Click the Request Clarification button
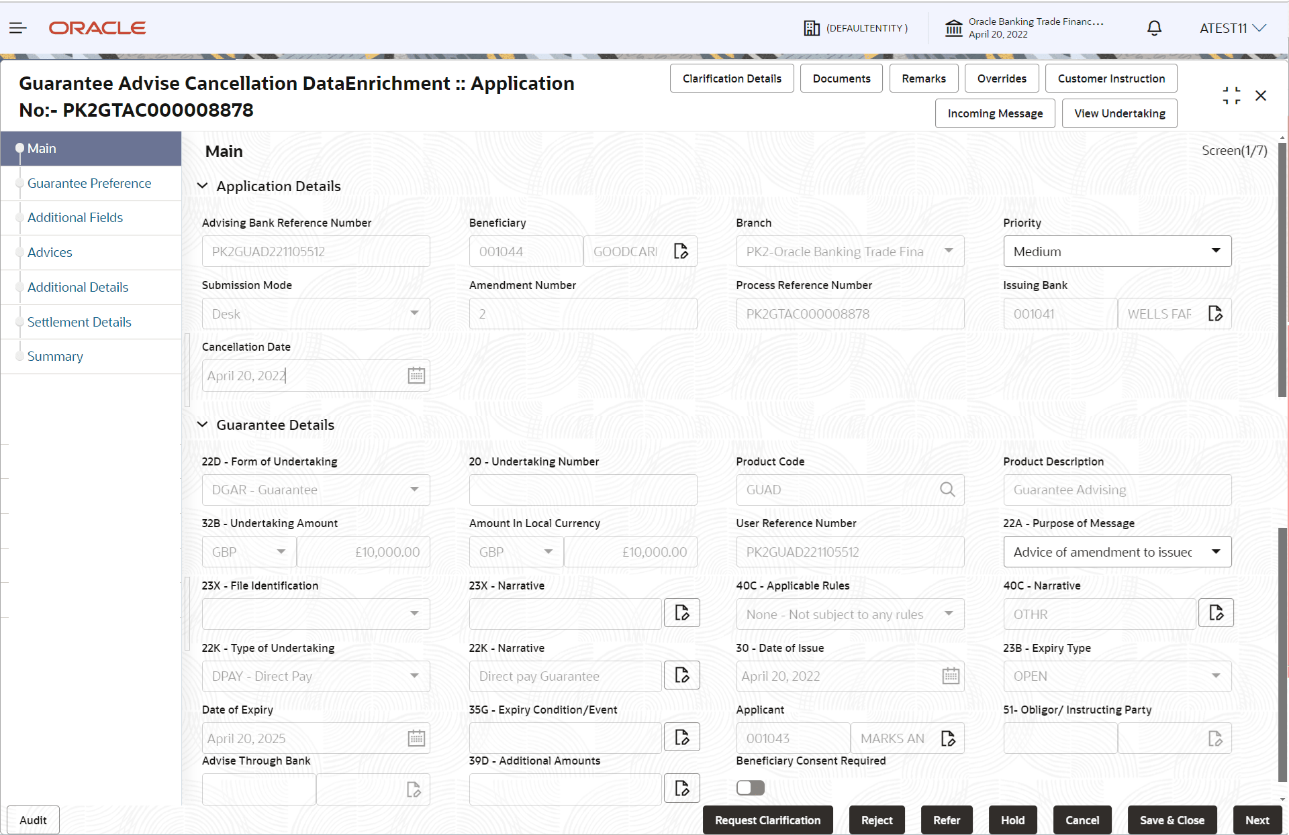Screen dimensions: 1289x835 coord(767,820)
